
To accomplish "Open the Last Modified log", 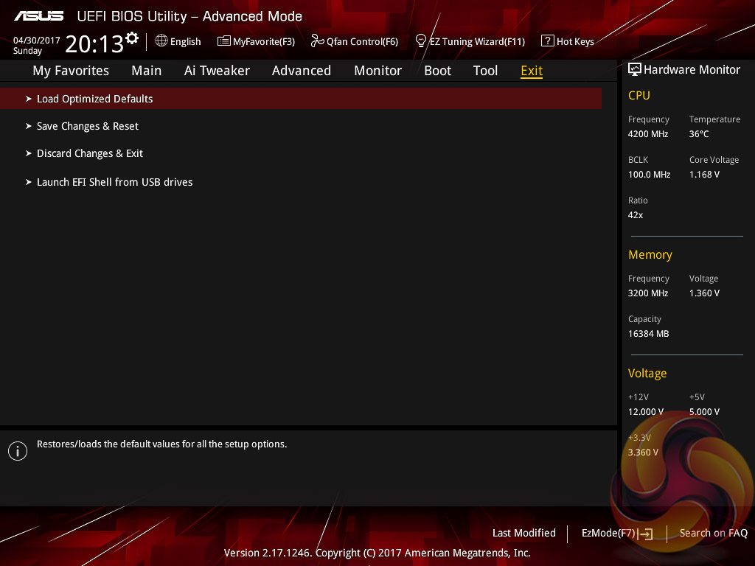I will (524, 533).
